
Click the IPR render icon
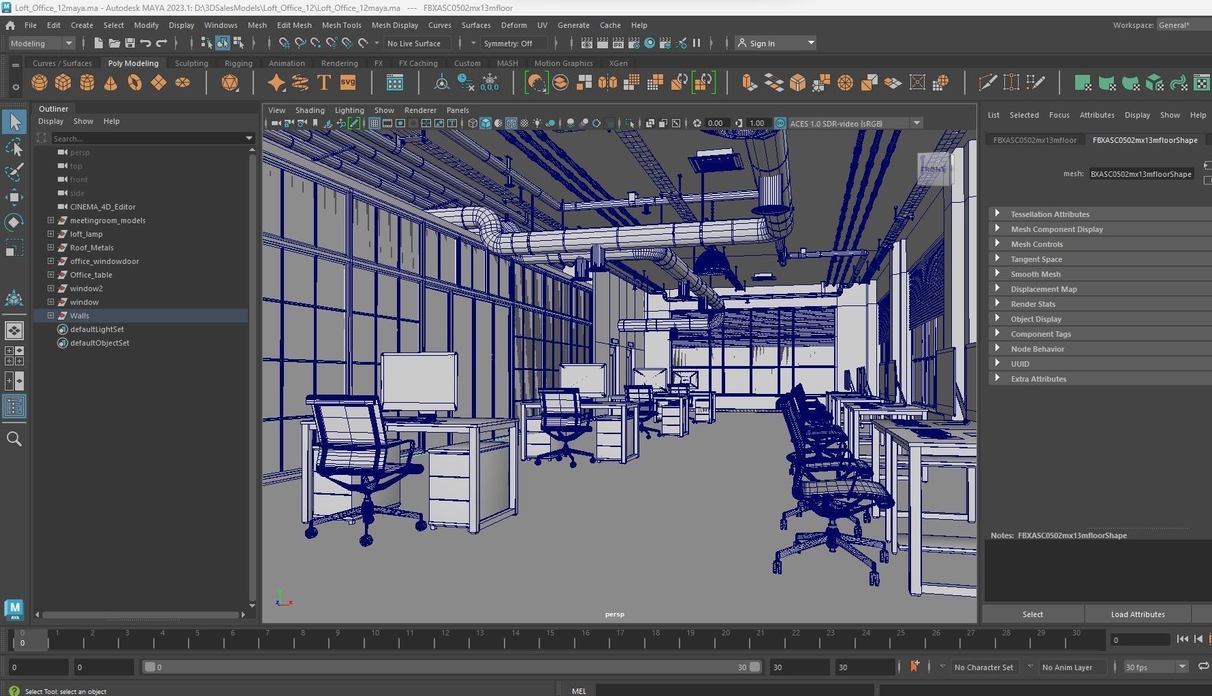pyautogui.click(x=618, y=43)
